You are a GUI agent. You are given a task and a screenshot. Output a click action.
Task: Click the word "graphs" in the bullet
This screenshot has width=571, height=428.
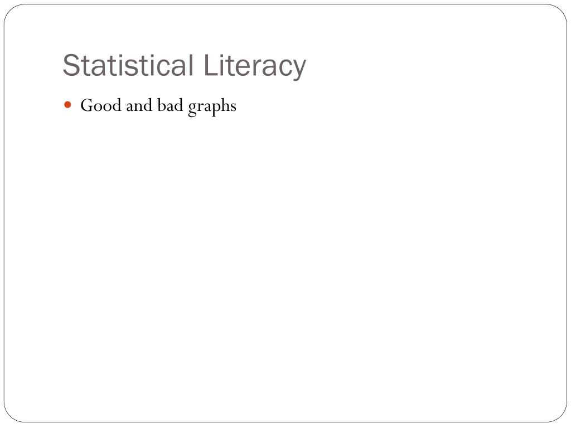coord(212,107)
